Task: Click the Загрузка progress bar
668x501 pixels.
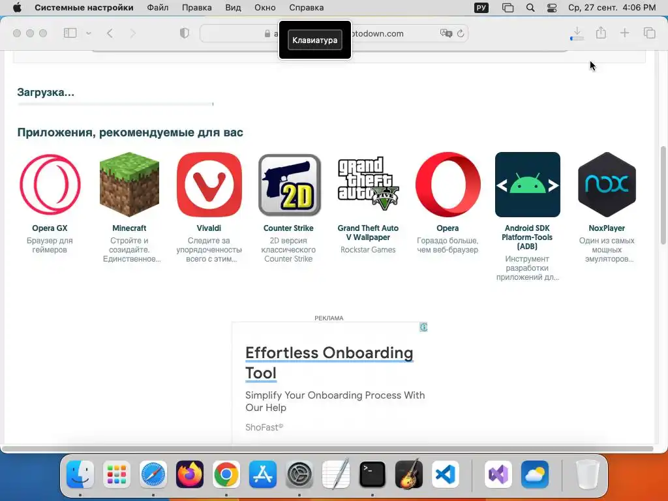Action: click(115, 104)
